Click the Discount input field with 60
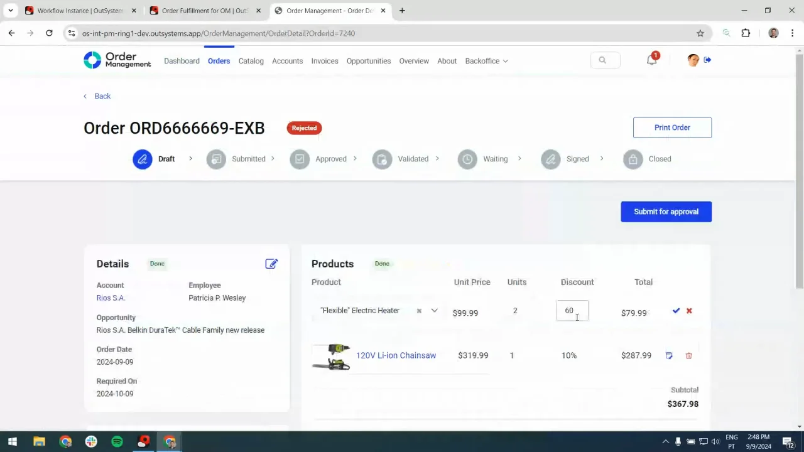This screenshot has height=452, width=804. click(x=572, y=310)
